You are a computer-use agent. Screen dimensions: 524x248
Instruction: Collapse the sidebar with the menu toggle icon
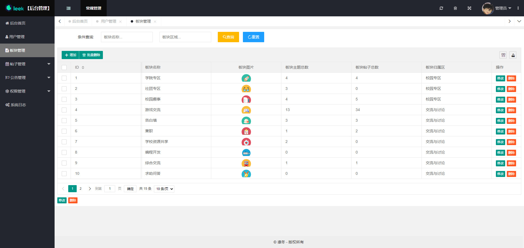coord(69,8)
